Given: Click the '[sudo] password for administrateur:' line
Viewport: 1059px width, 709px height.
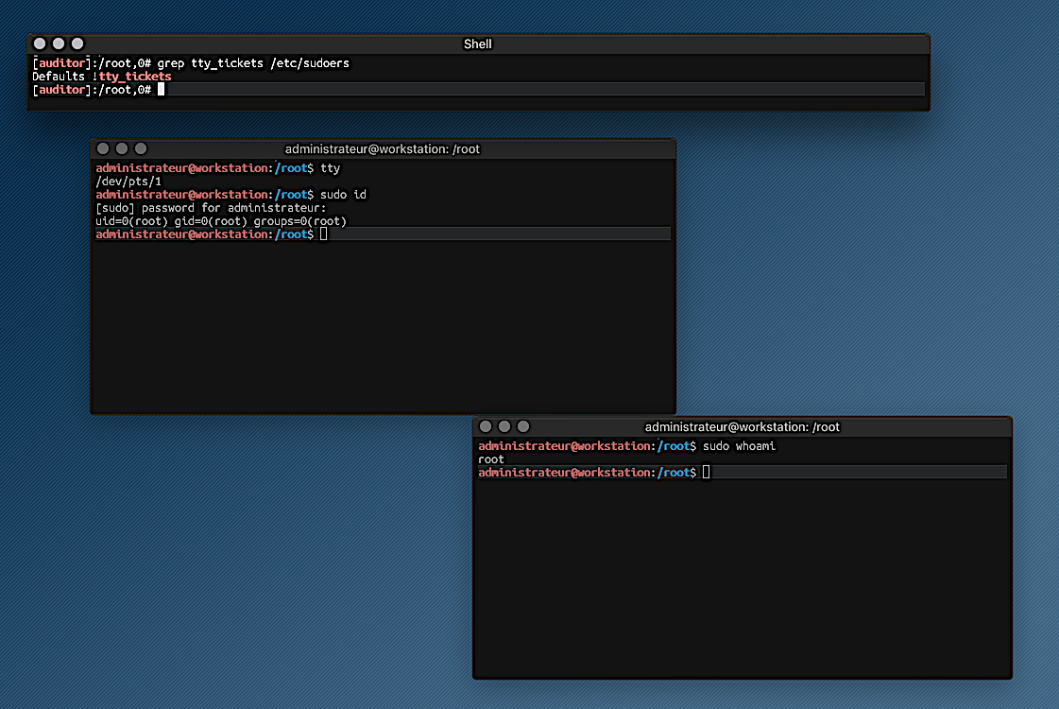Looking at the screenshot, I should tap(211, 207).
